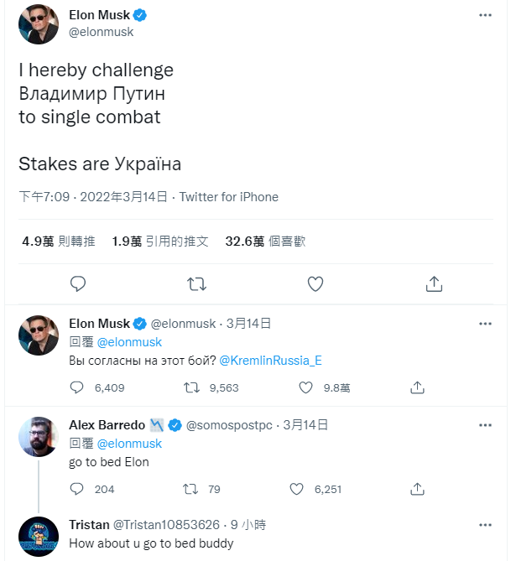Retweet the main single combat tweet

(196, 284)
